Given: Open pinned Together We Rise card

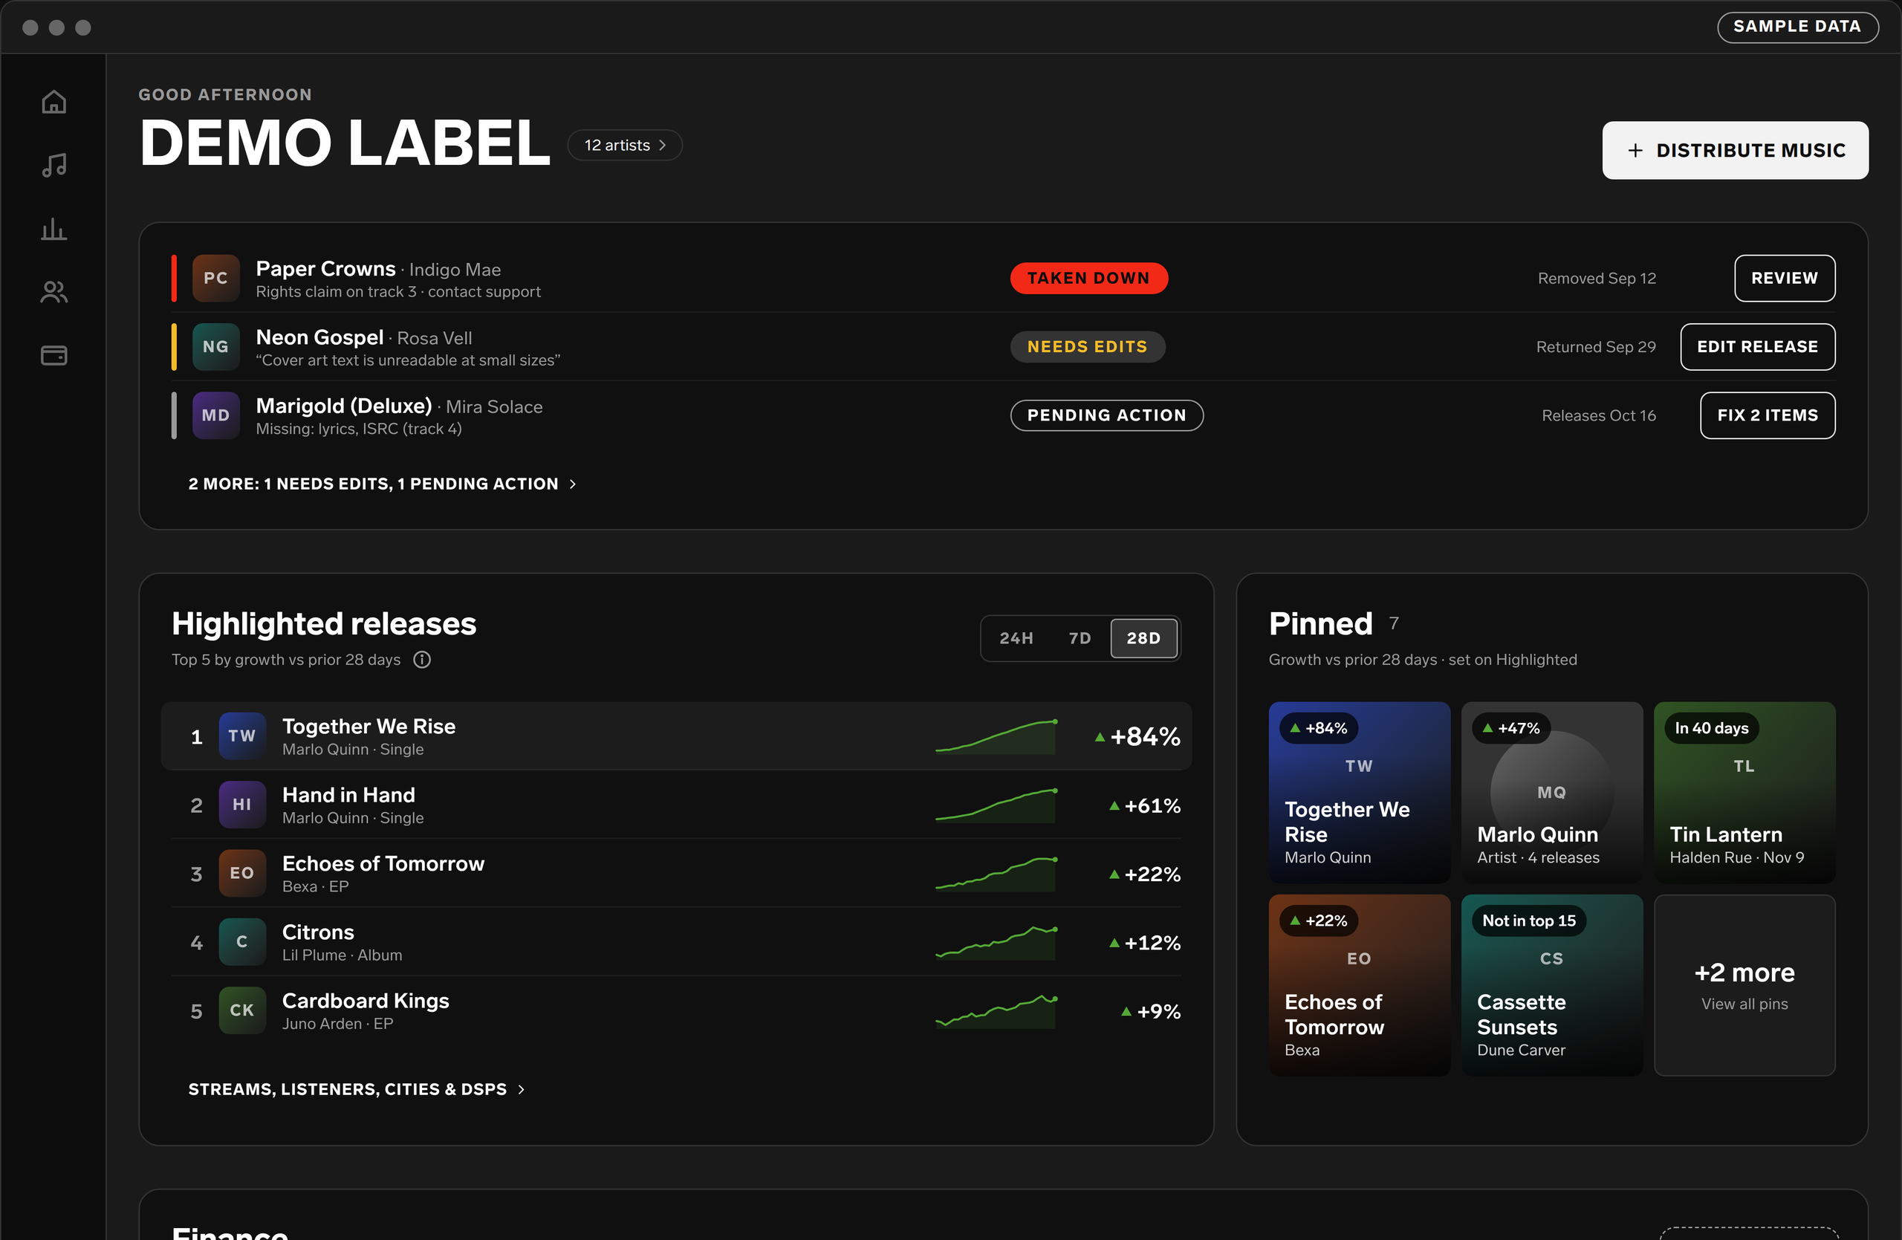Looking at the screenshot, I should pos(1360,793).
